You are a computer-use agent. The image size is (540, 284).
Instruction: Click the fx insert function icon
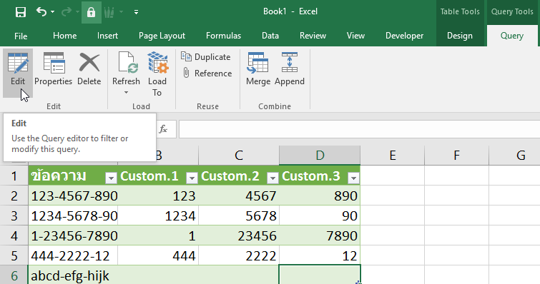[x=163, y=129]
